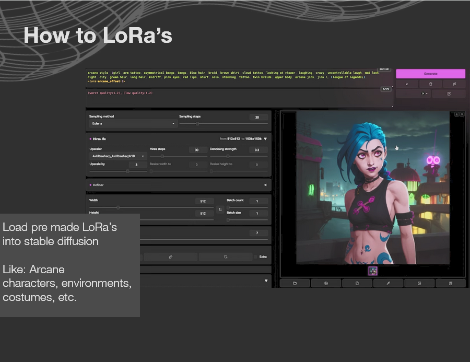Open the Upscaler dropdown
Image resolution: width=470 pixels, height=362 pixels.
coord(118,156)
